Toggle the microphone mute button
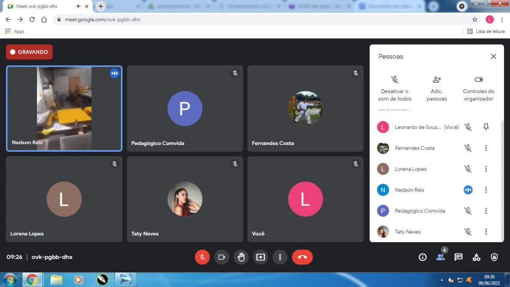Image resolution: width=510 pixels, height=287 pixels. [x=202, y=257]
